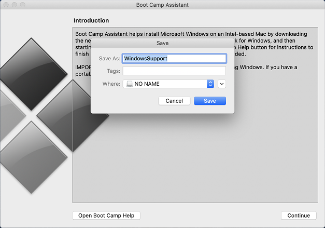
Task: Click the window zoom button
Action: [23, 5]
